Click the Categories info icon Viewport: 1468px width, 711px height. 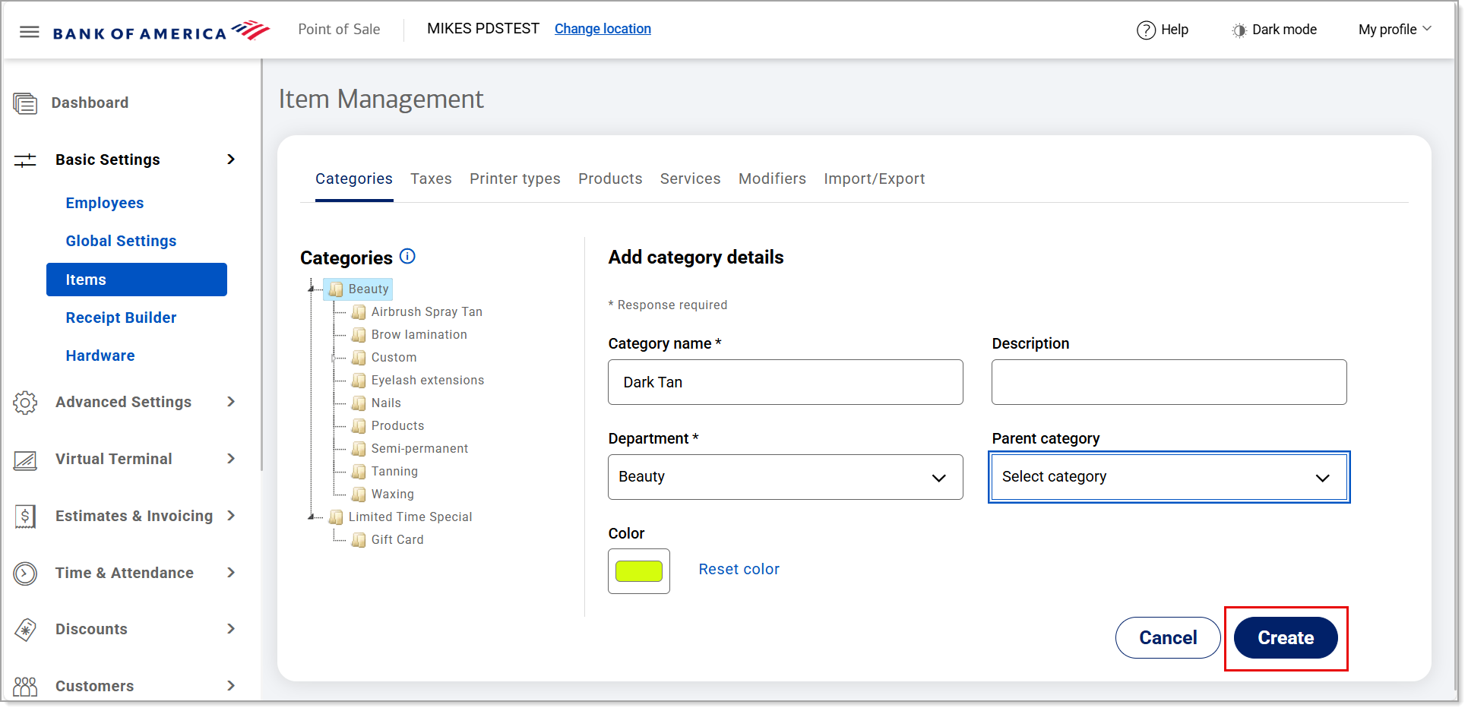[x=407, y=257]
